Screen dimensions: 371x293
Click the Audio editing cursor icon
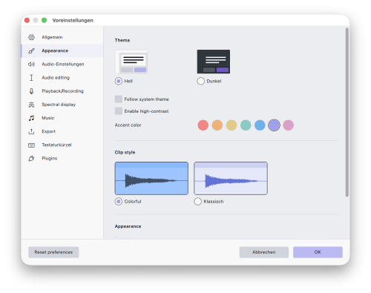pos(31,78)
